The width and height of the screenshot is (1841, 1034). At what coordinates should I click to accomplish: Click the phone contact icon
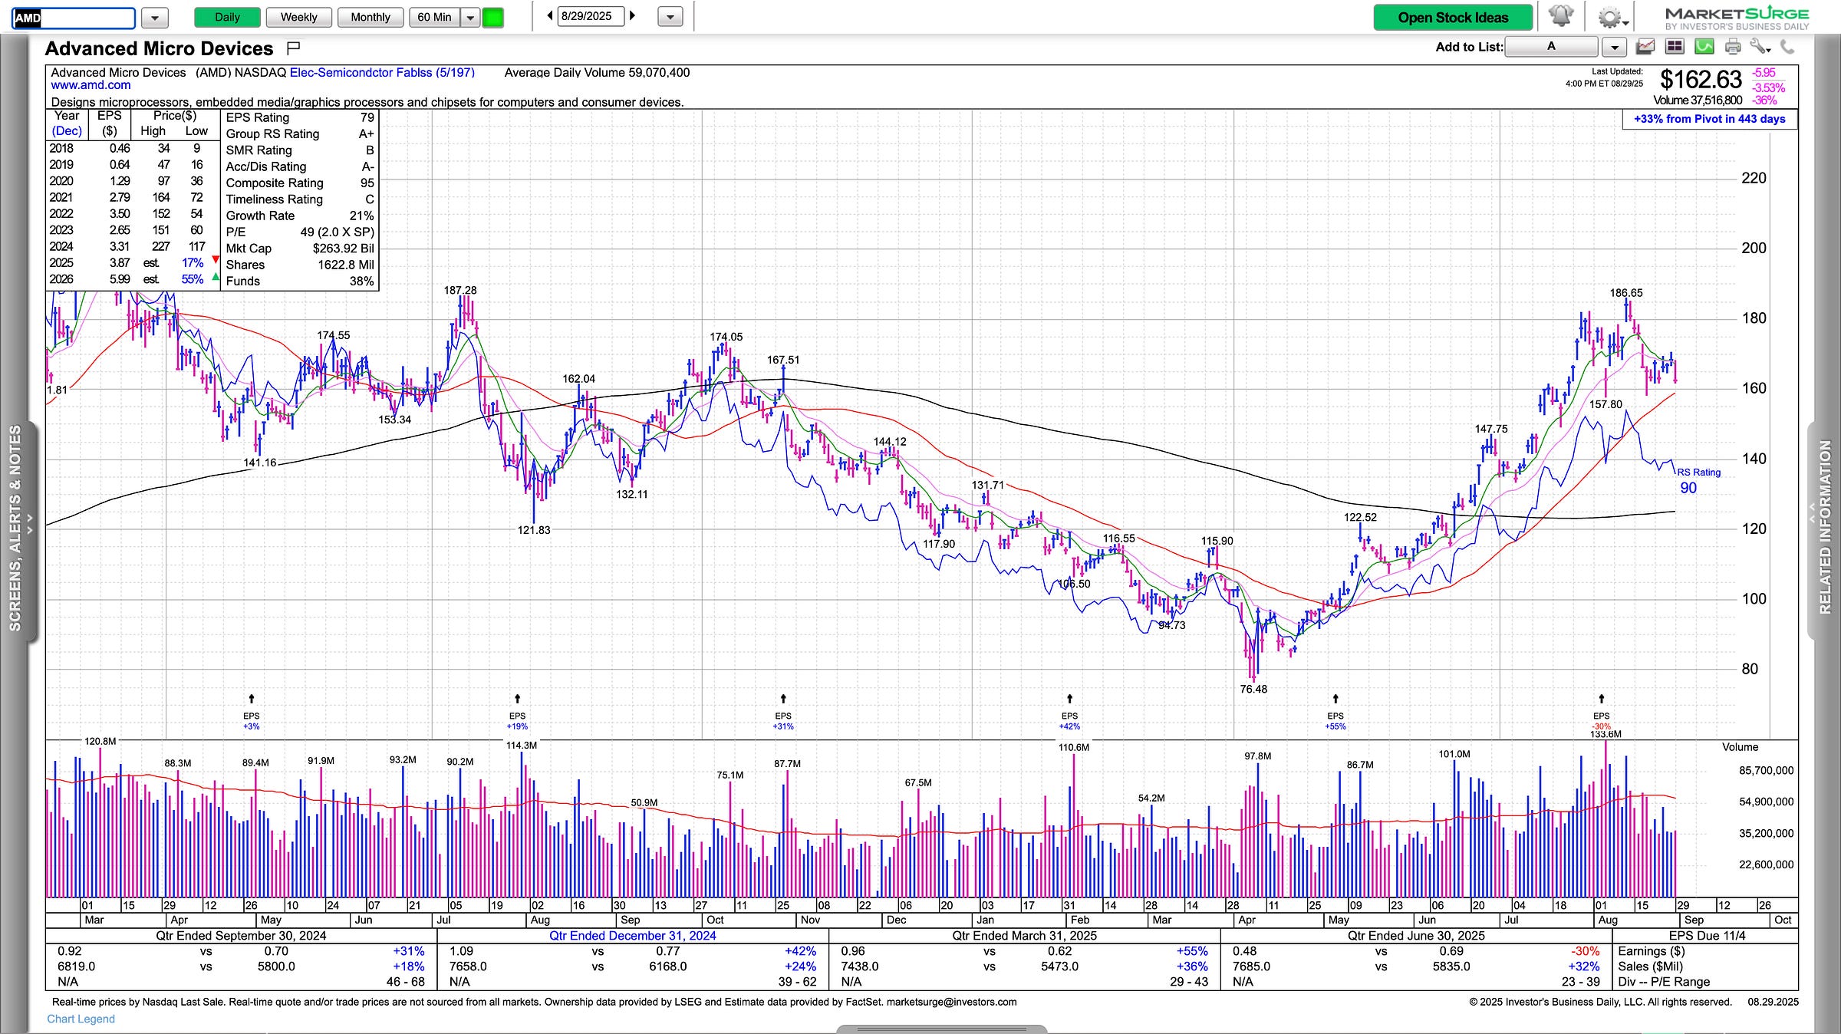coord(1787,47)
